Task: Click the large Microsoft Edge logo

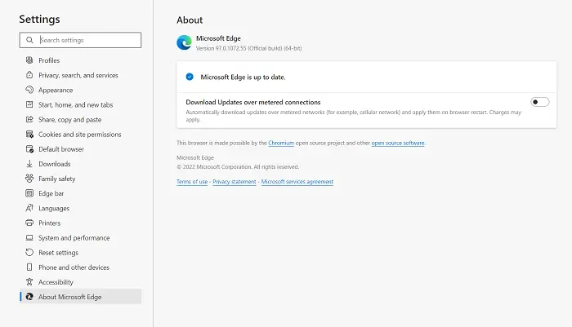Action: 184,42
